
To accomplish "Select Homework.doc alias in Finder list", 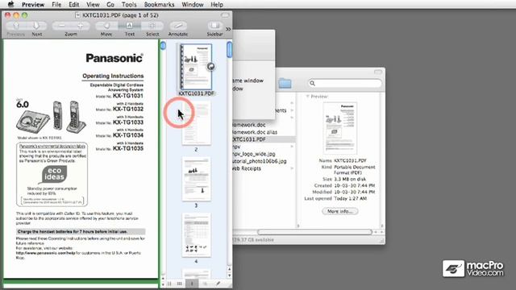I will coord(255,132).
